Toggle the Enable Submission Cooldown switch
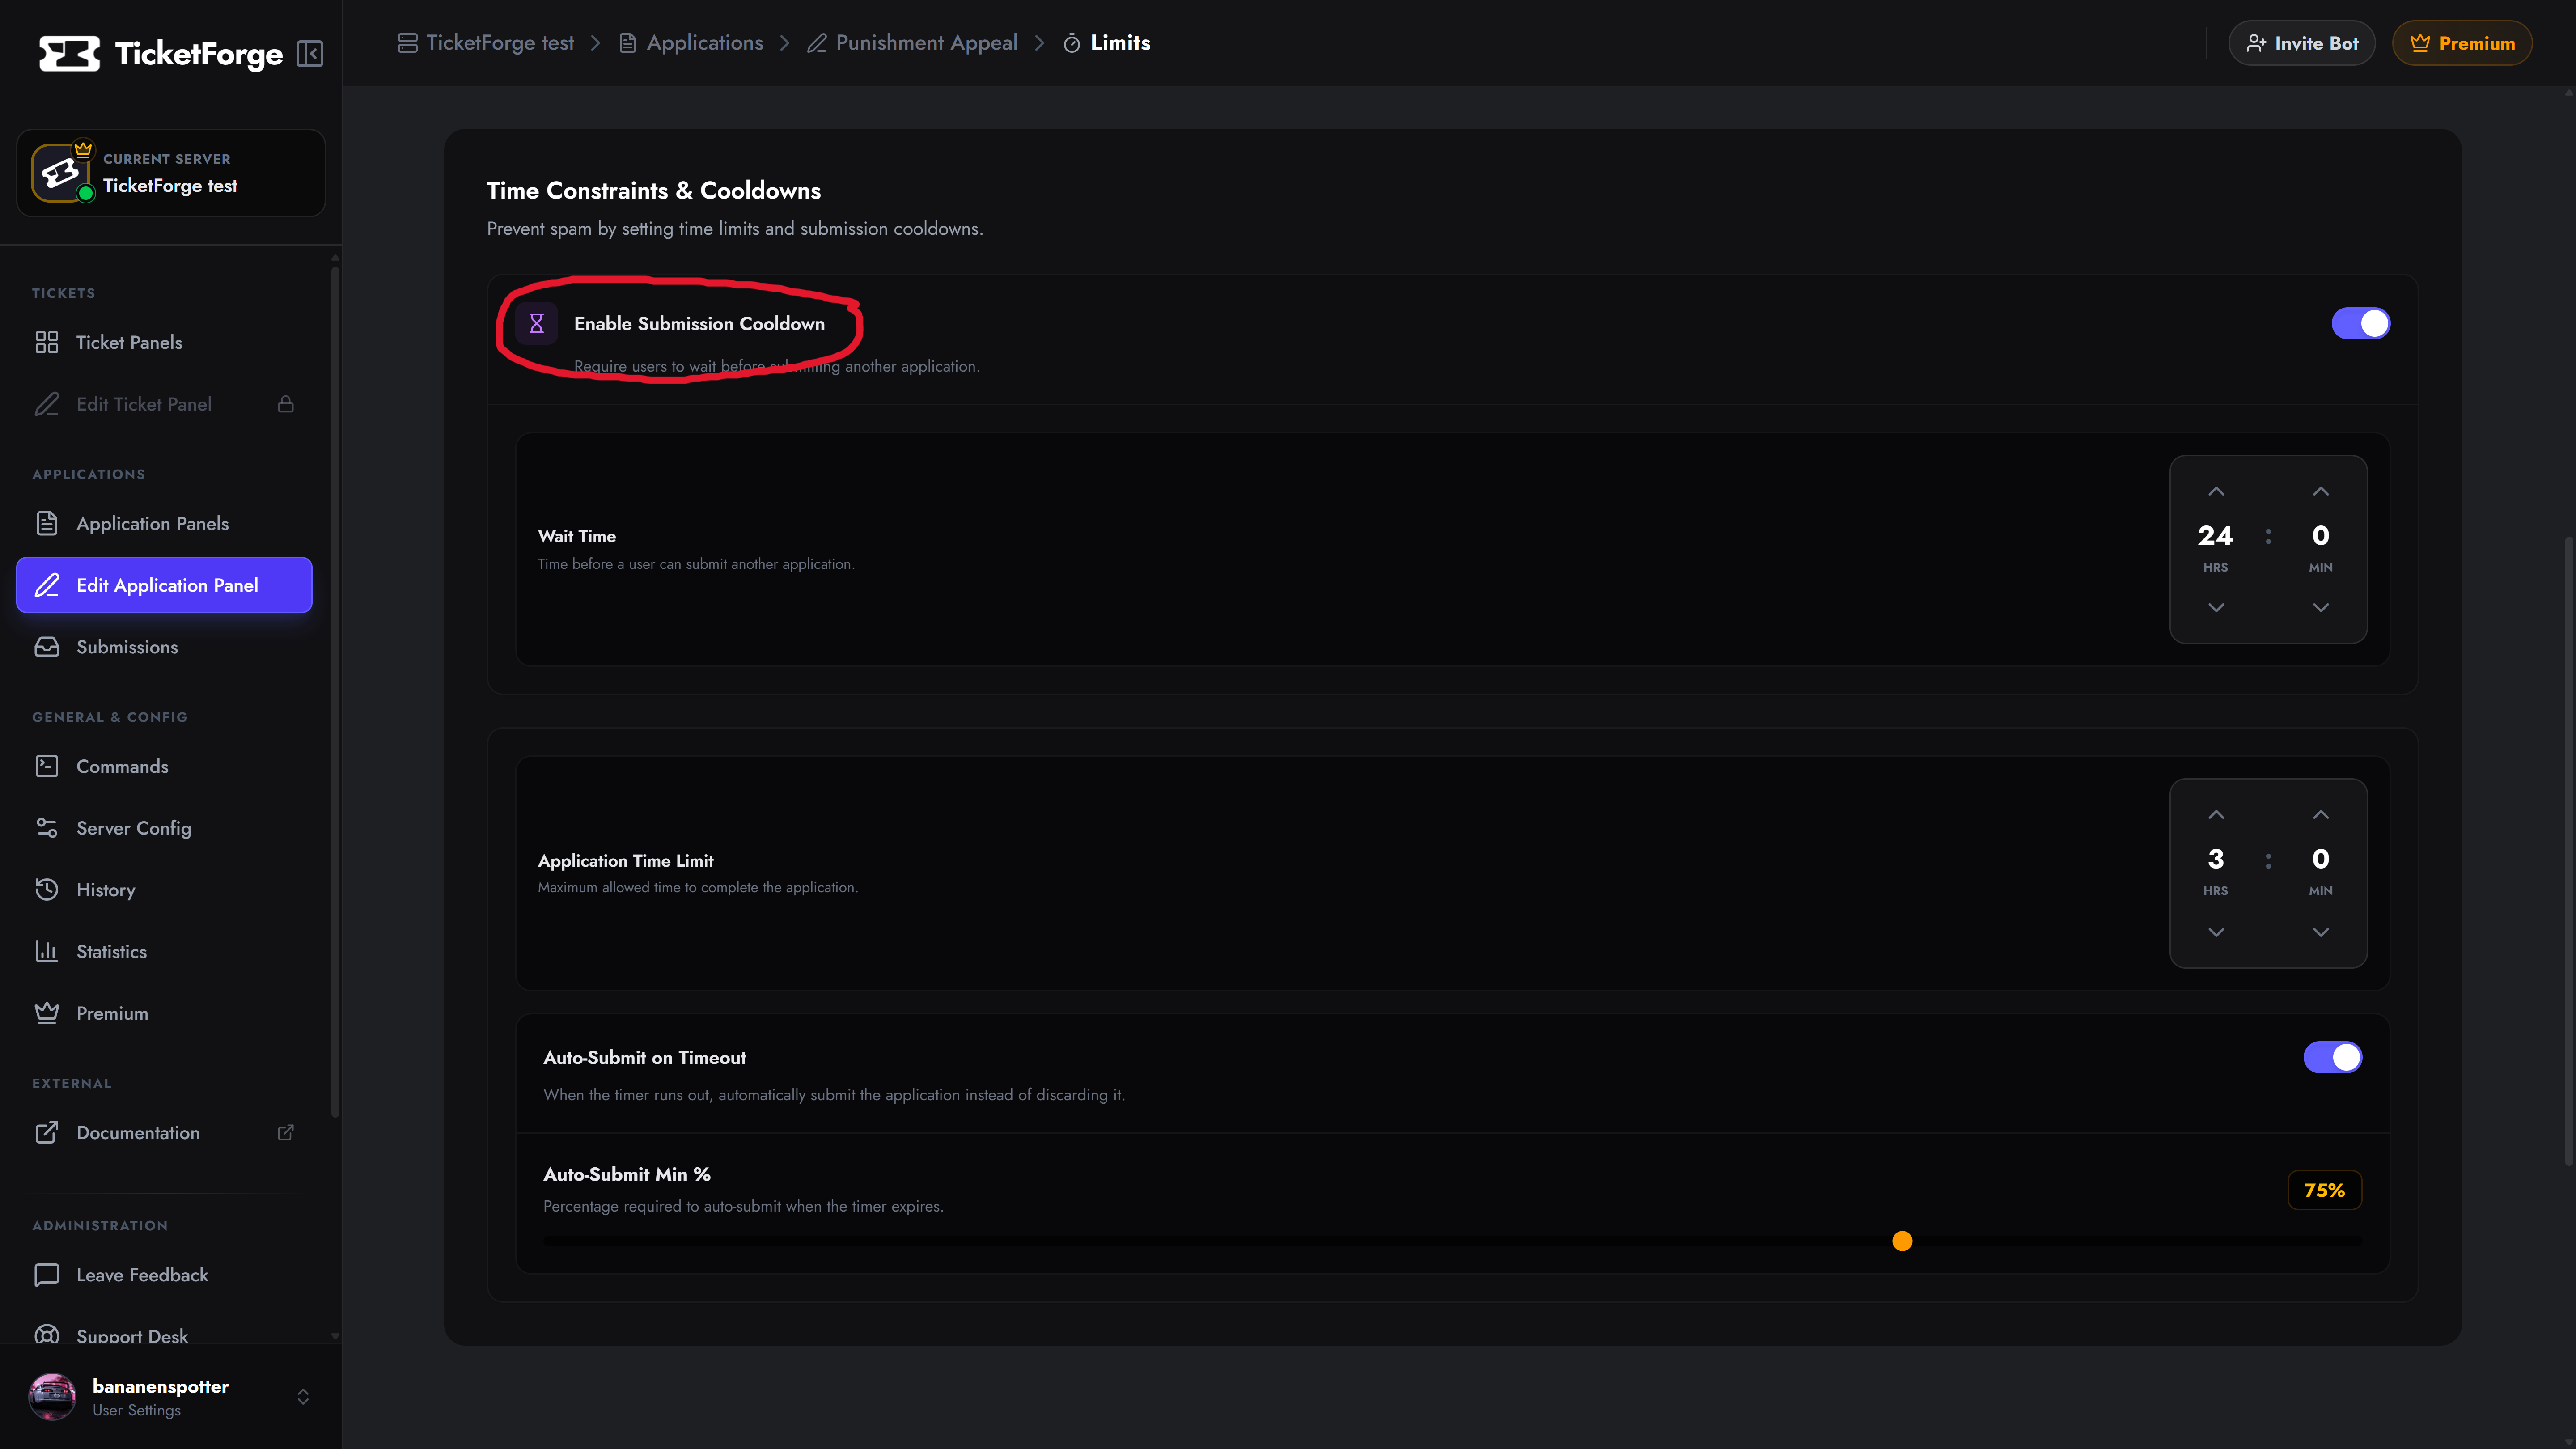 click(x=2361, y=323)
